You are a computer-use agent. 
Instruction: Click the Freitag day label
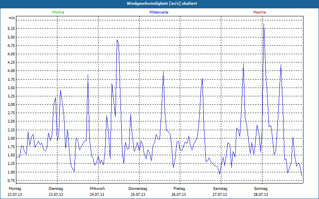tap(179, 189)
